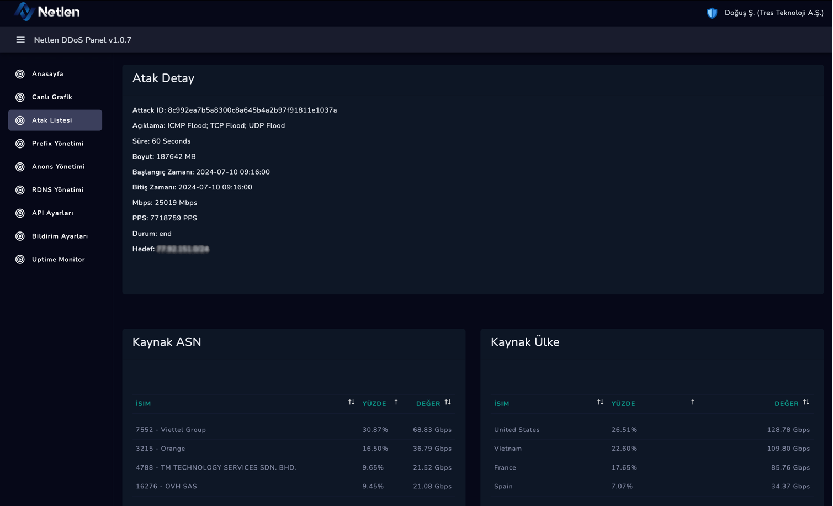Open the hamburger menu icon

click(x=20, y=40)
